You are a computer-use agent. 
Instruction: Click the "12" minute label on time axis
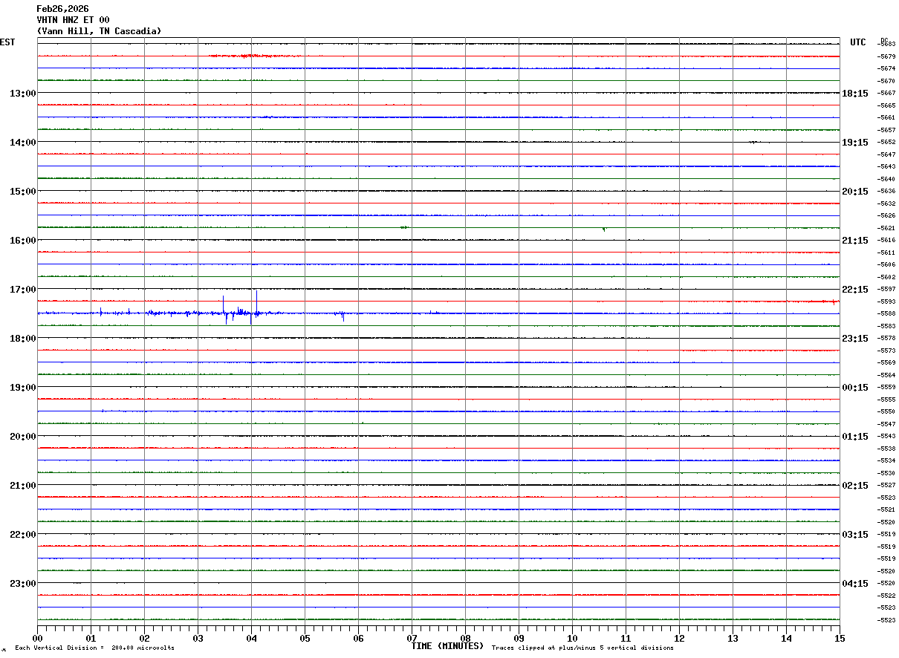(x=679, y=638)
